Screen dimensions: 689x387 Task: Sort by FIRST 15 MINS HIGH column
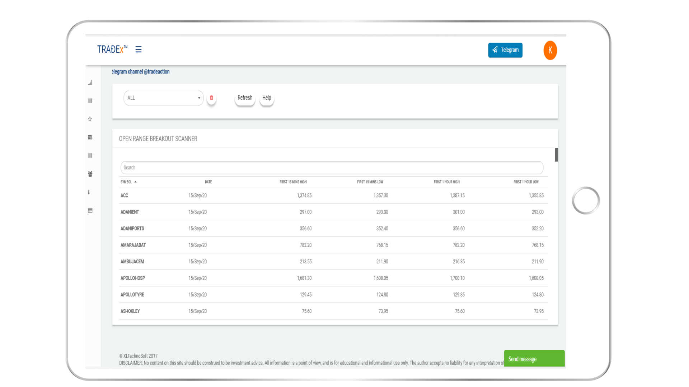[293, 182]
